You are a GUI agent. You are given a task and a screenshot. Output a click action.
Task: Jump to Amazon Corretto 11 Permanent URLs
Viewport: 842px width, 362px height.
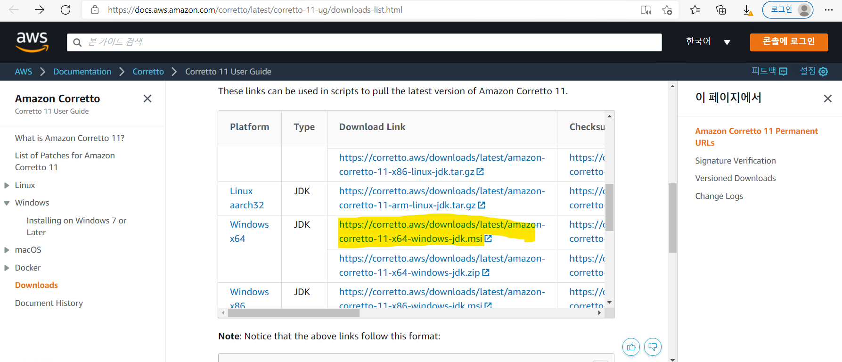pyautogui.click(x=756, y=137)
